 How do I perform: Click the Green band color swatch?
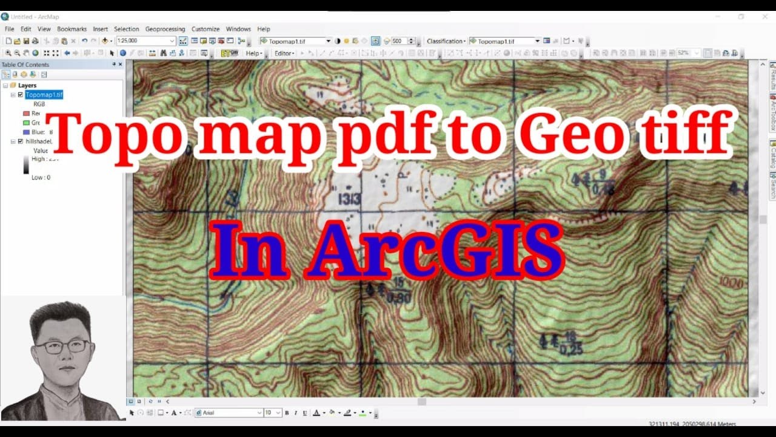click(26, 123)
